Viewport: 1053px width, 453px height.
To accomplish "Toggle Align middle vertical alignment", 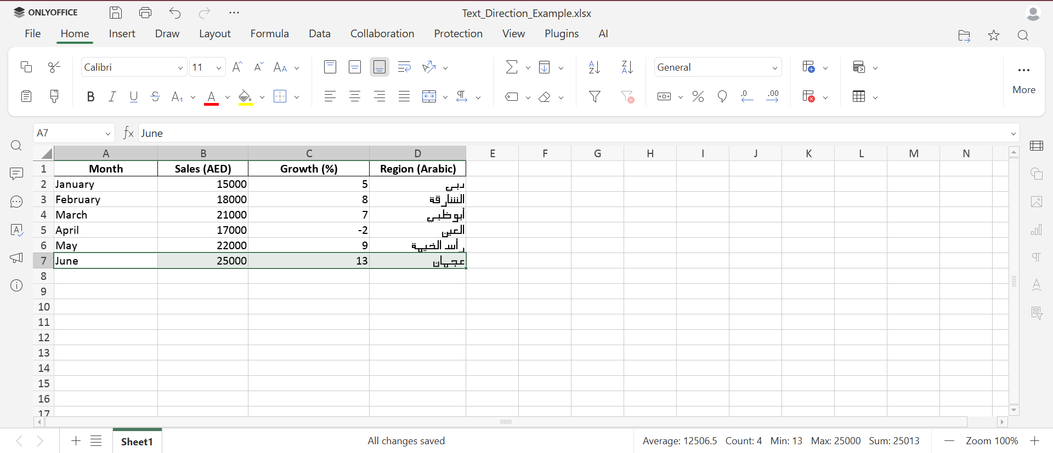I will pos(355,67).
